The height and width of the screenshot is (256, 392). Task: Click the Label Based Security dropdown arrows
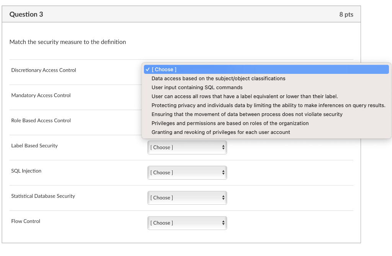coord(223,147)
